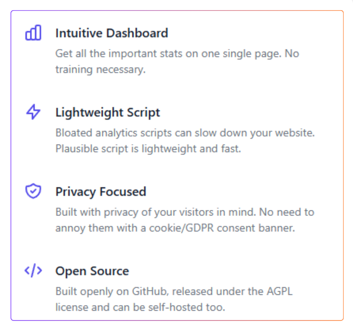353x329 pixels.
Task: Click the word GDPR in privacy description
Action: (200, 228)
